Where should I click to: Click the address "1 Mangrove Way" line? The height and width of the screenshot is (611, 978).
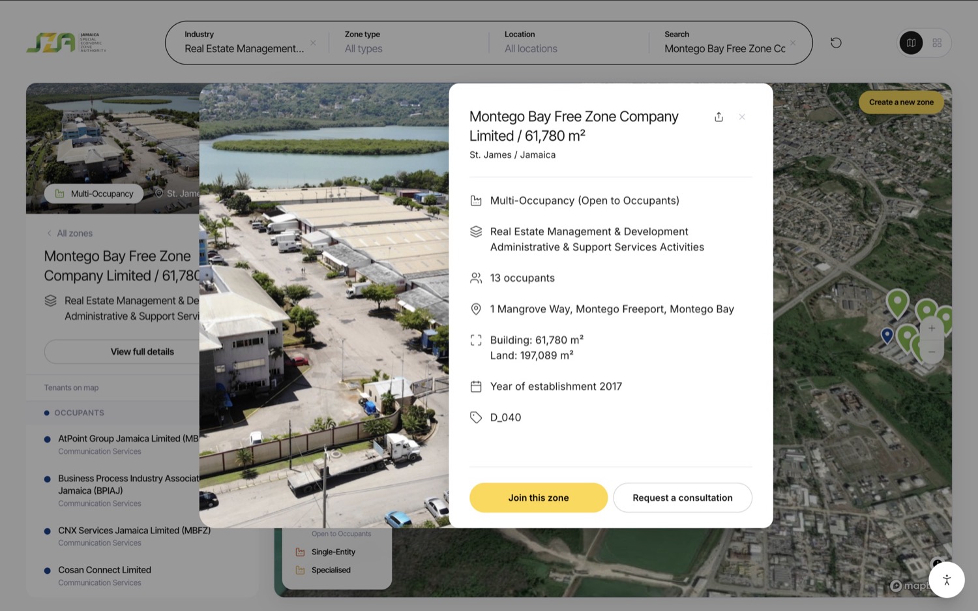click(x=612, y=309)
